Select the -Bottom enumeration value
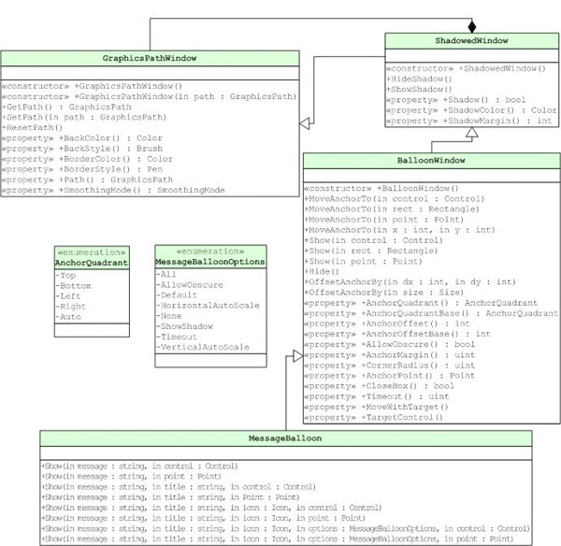561x546 pixels. (x=73, y=285)
